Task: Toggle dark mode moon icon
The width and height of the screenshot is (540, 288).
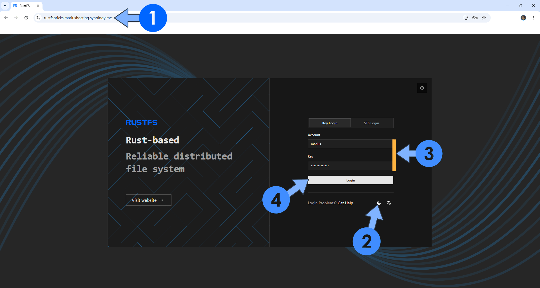Action: point(379,203)
